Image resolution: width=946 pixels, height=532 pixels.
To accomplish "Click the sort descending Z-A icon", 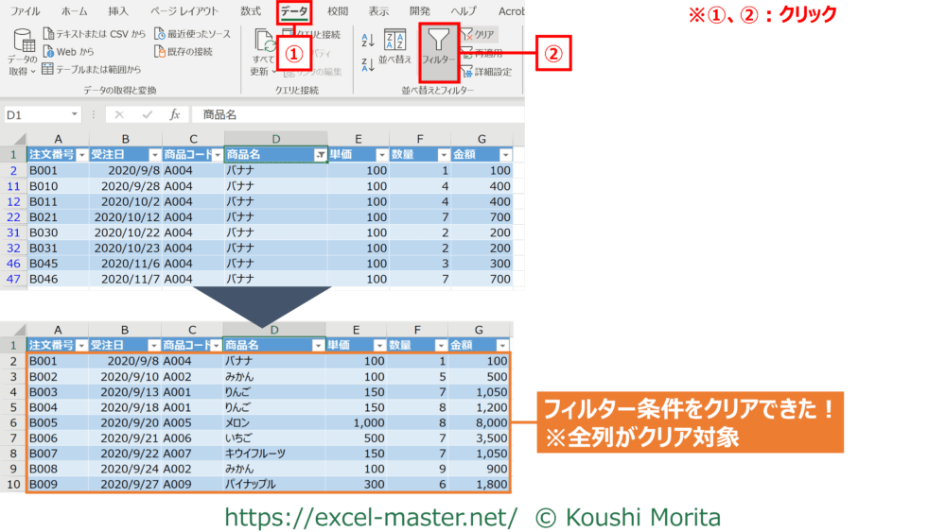I will pos(368,64).
